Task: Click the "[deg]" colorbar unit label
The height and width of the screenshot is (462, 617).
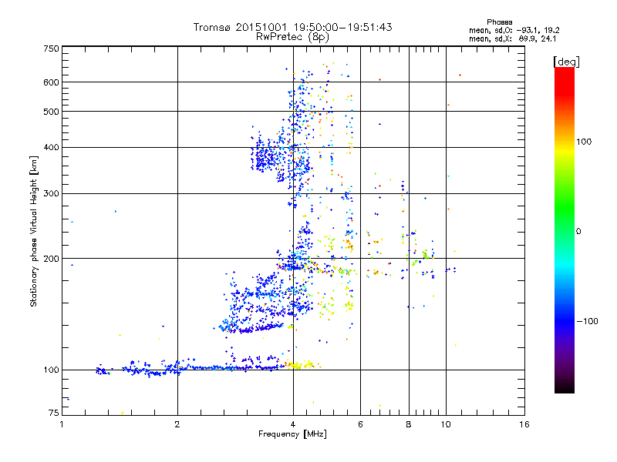Action: point(566,62)
